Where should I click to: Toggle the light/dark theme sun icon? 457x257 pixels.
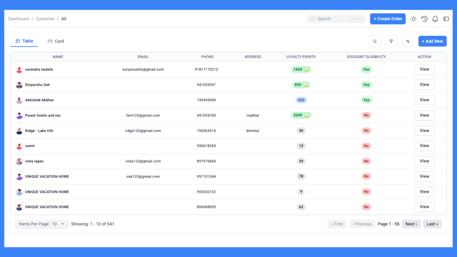[x=413, y=19]
